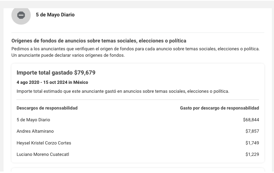
Task: Click the paragraph about verifying funding origins
Action: pyautogui.click(x=135, y=52)
